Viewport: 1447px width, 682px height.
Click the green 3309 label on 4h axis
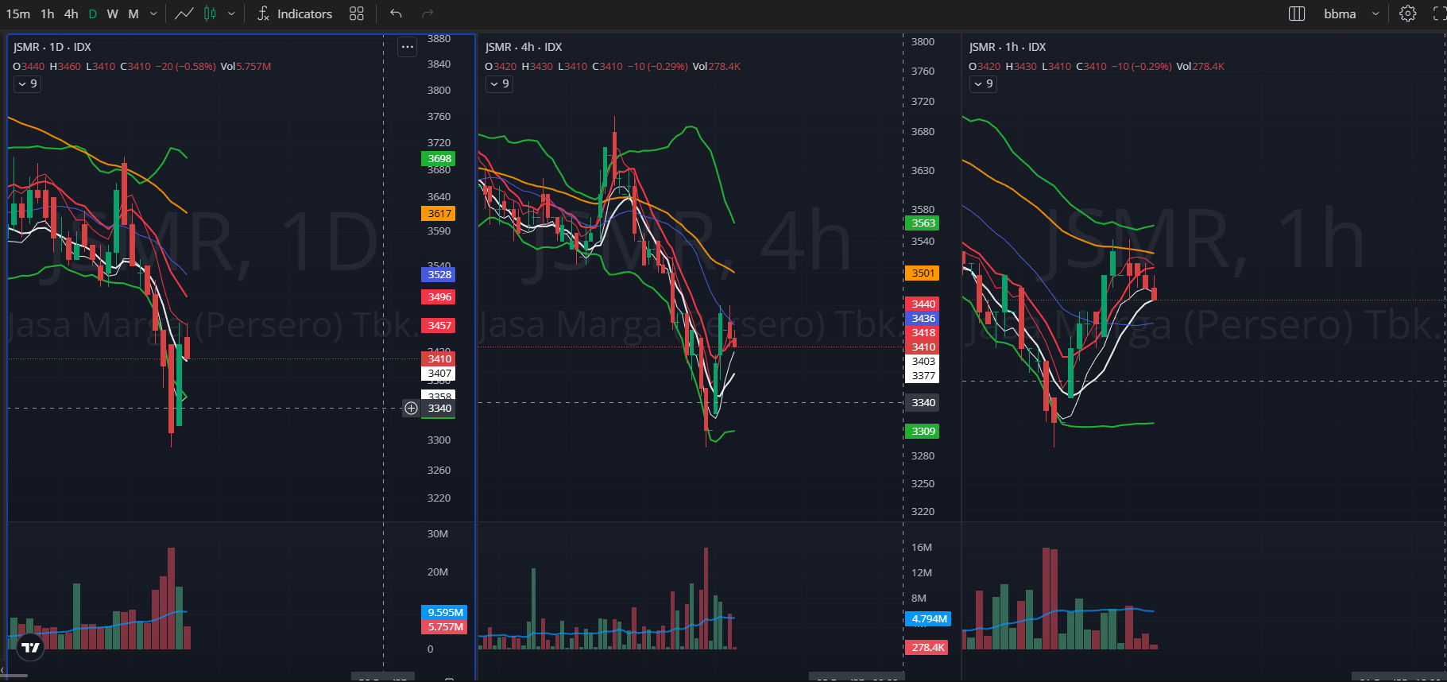923,431
